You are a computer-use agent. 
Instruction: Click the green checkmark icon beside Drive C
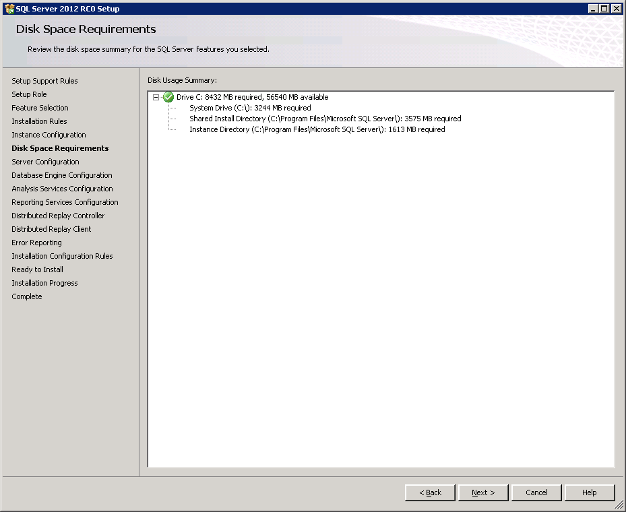(x=168, y=97)
